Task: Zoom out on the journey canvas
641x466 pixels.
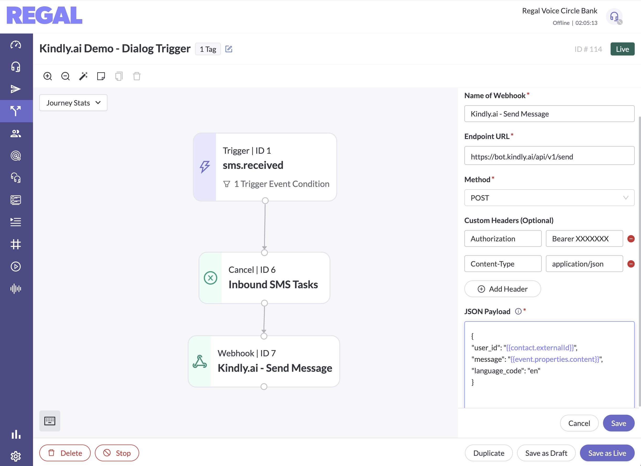Action: [x=66, y=76]
